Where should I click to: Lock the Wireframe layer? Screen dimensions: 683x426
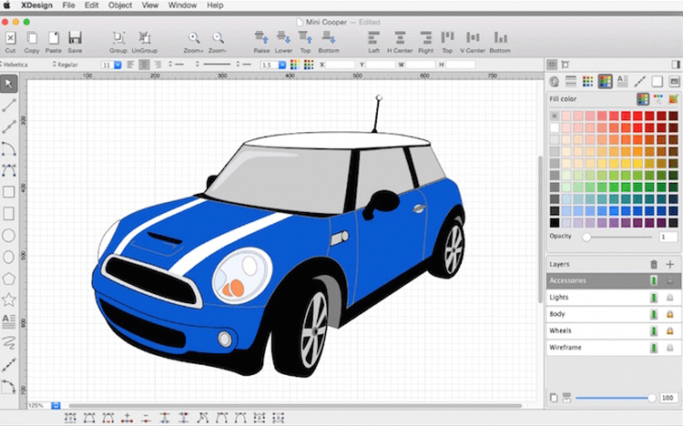click(670, 348)
